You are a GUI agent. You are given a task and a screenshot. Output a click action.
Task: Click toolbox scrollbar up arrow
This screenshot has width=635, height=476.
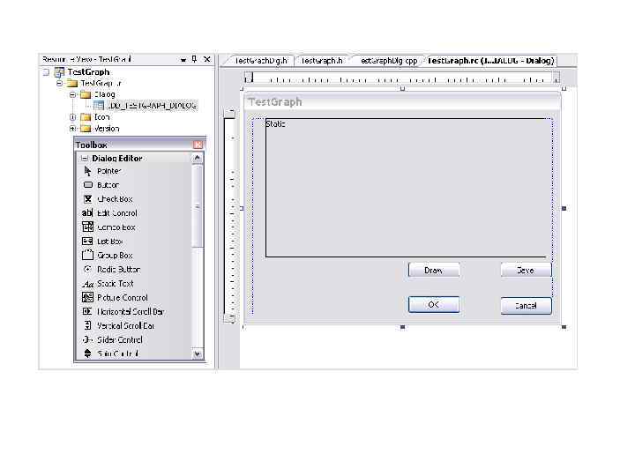coord(198,158)
